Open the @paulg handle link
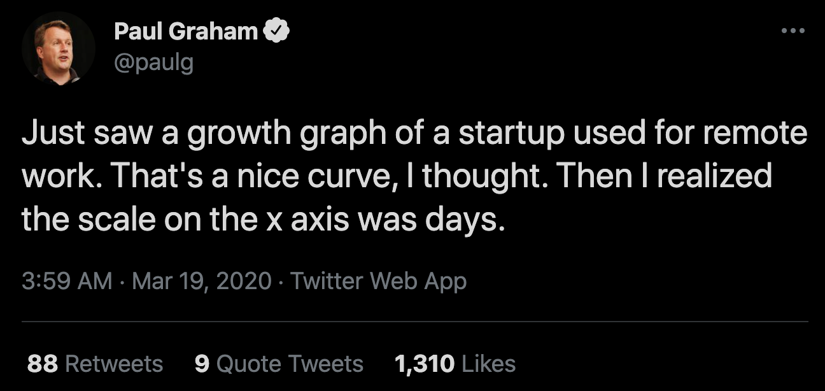 pos(153,64)
